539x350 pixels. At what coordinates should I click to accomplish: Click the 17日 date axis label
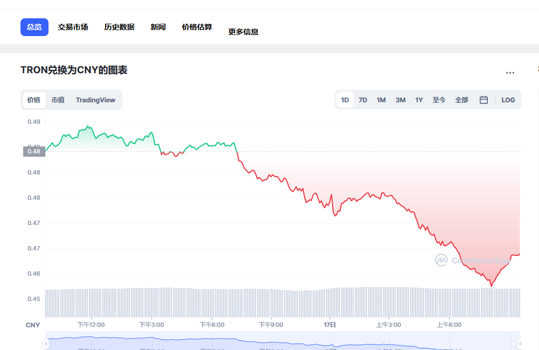(x=330, y=325)
